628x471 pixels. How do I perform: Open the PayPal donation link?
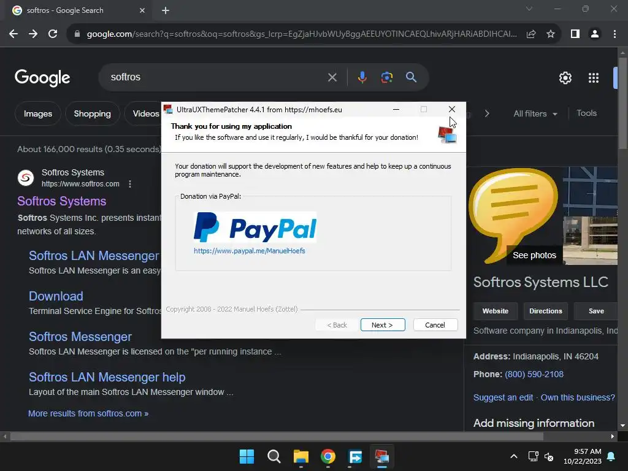tap(249, 251)
